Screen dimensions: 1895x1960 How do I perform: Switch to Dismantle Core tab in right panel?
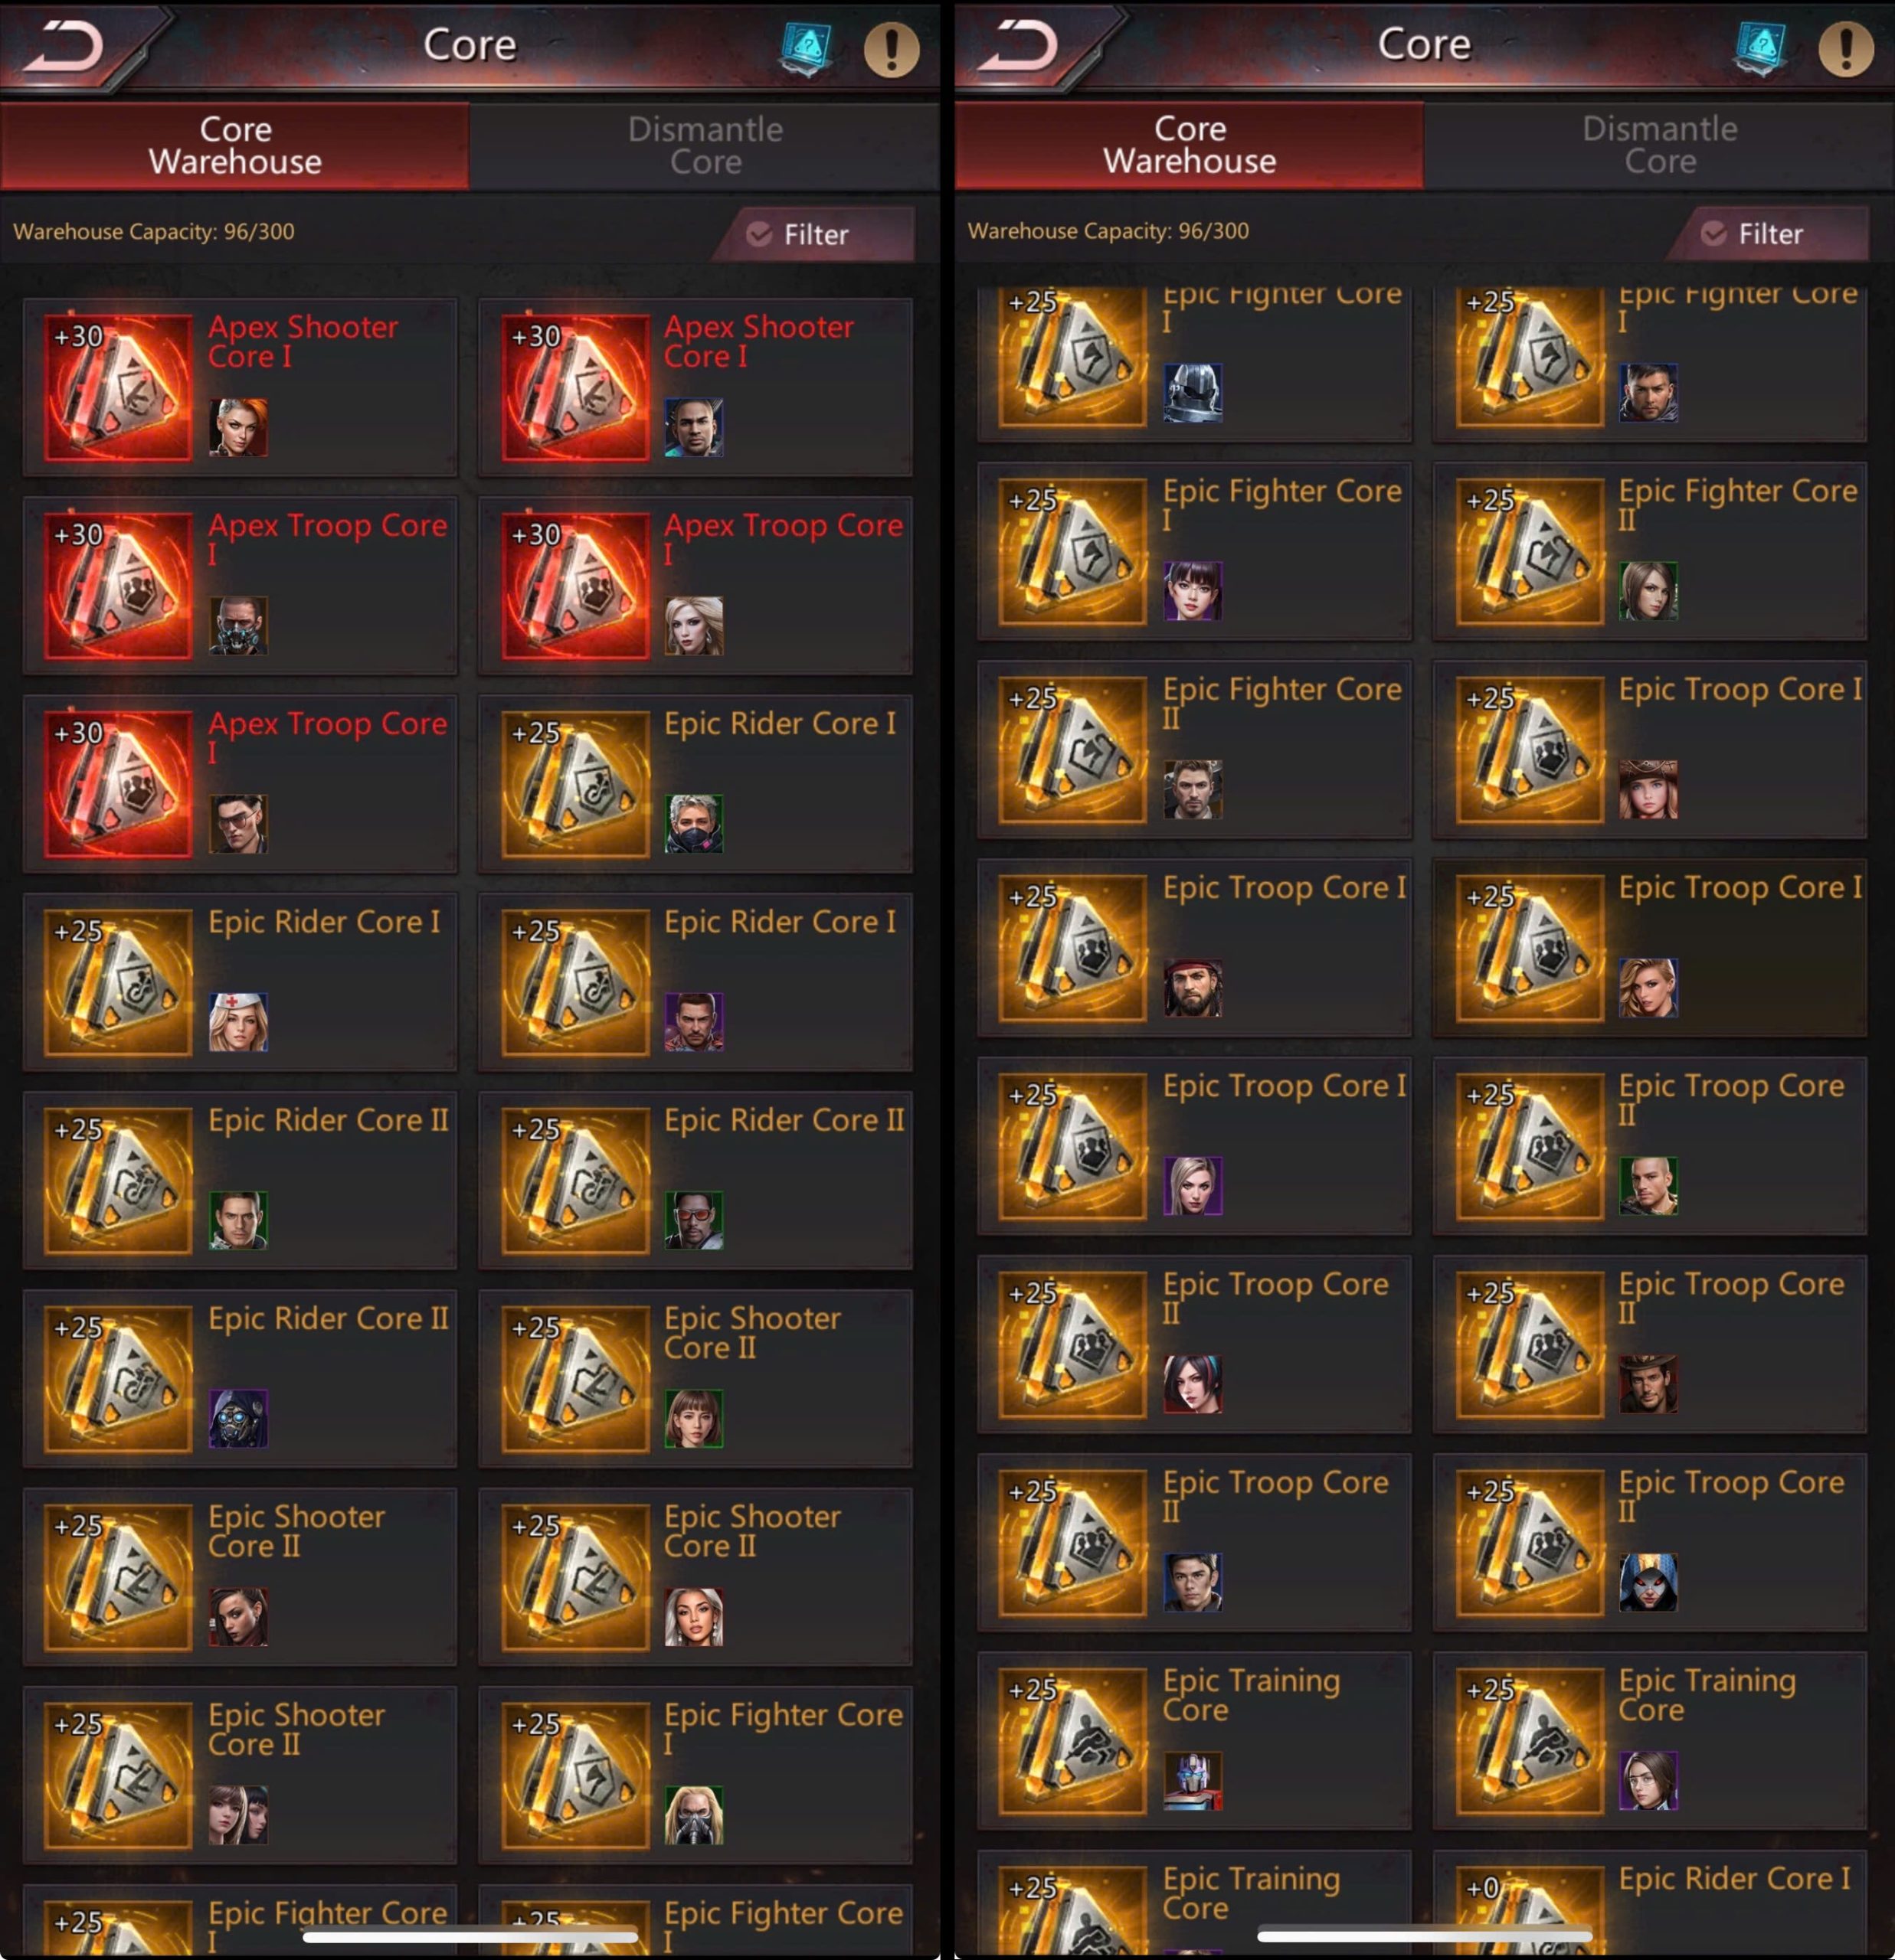(1660, 145)
